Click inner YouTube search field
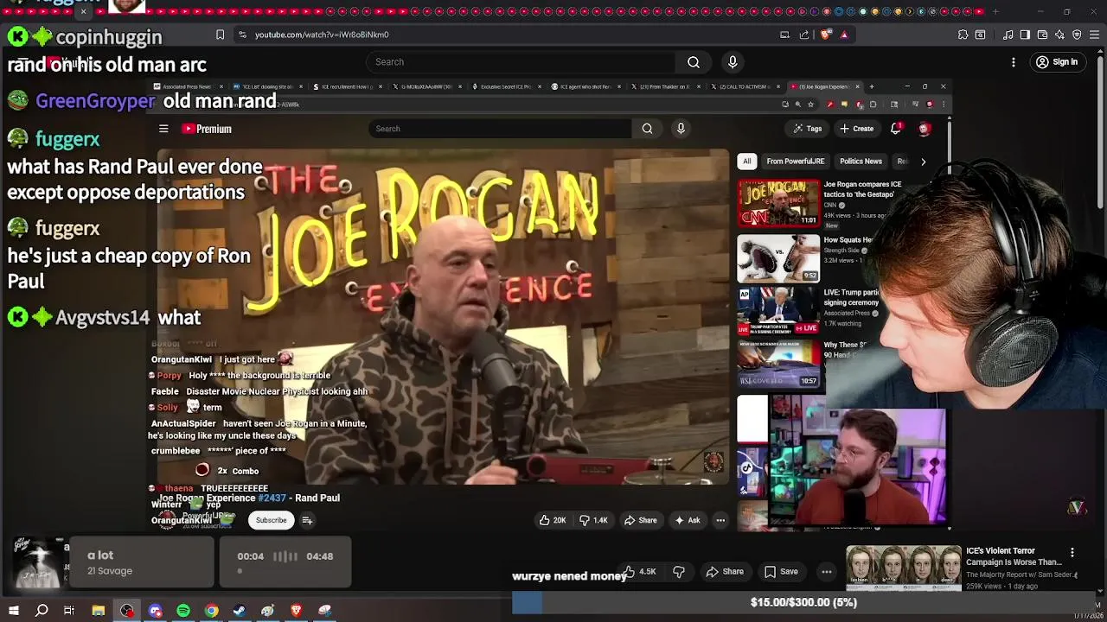Viewport: 1107px width, 622px height. [x=500, y=129]
